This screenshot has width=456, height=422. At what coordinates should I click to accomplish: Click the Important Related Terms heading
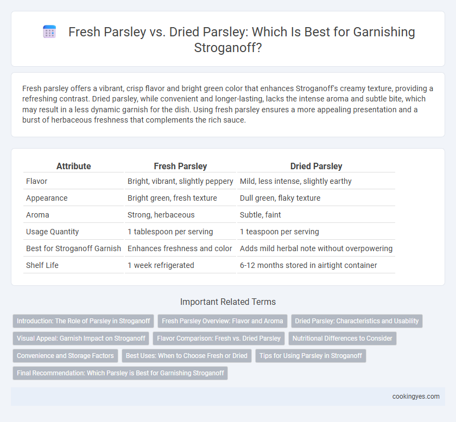[x=227, y=302]
